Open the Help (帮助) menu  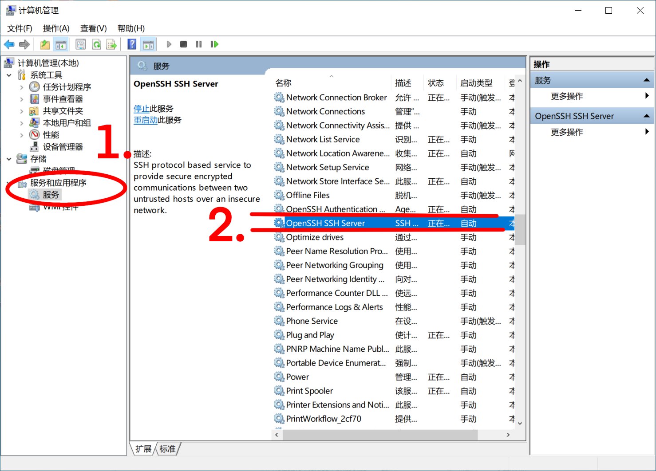coord(131,28)
